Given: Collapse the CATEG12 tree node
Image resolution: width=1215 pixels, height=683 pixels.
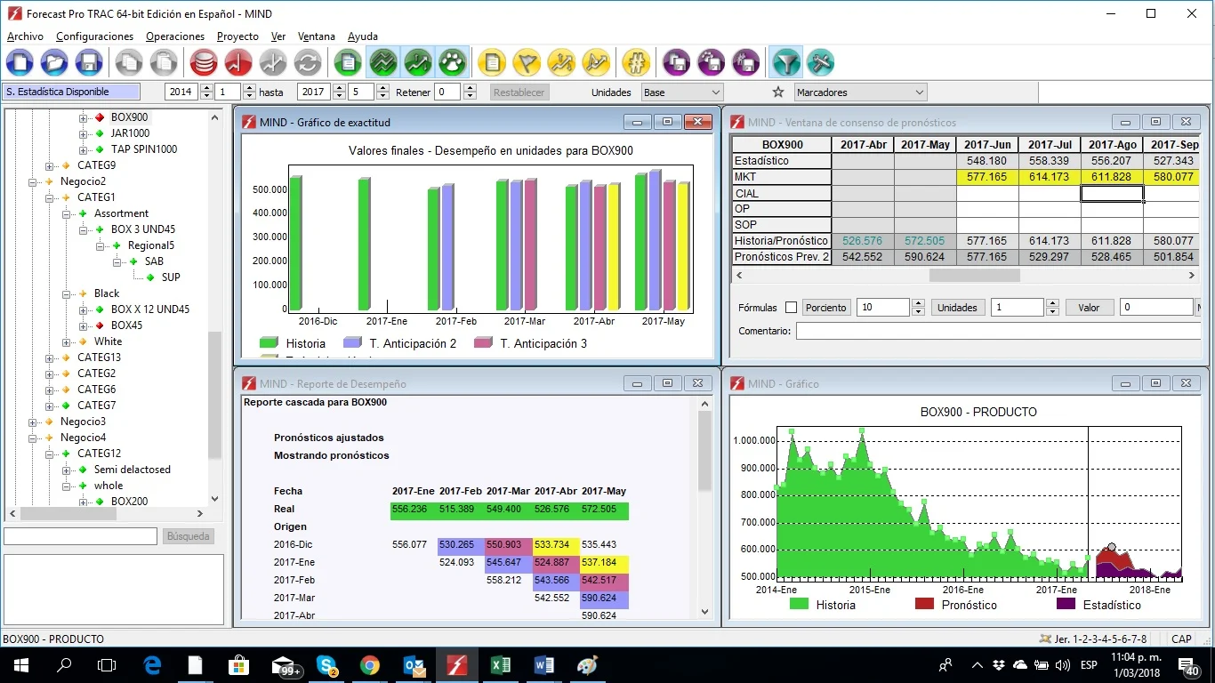Looking at the screenshot, I should (x=51, y=454).
